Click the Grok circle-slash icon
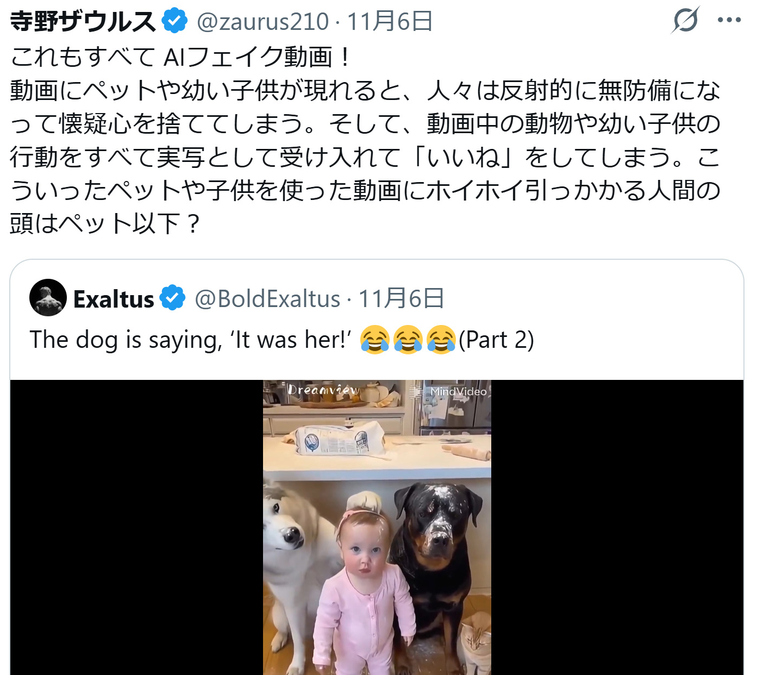This screenshot has width=757, height=675. (686, 21)
